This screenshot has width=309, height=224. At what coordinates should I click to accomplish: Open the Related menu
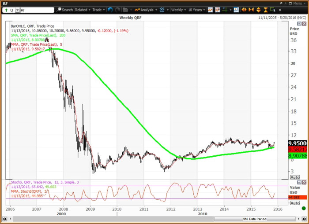(x=83, y=10)
